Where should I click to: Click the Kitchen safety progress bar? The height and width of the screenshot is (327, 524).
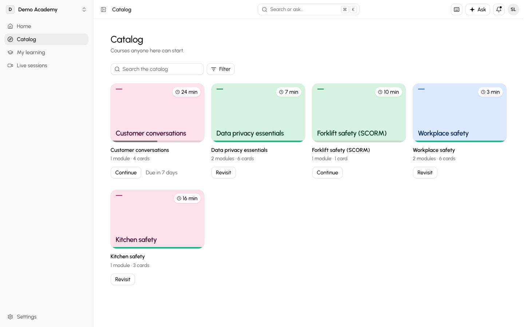(x=157, y=248)
